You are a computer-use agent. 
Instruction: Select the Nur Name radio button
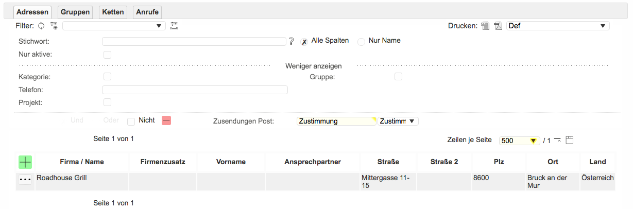click(x=362, y=42)
